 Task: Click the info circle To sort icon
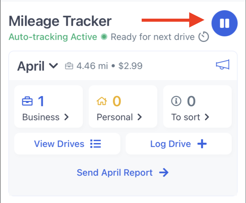176,101
